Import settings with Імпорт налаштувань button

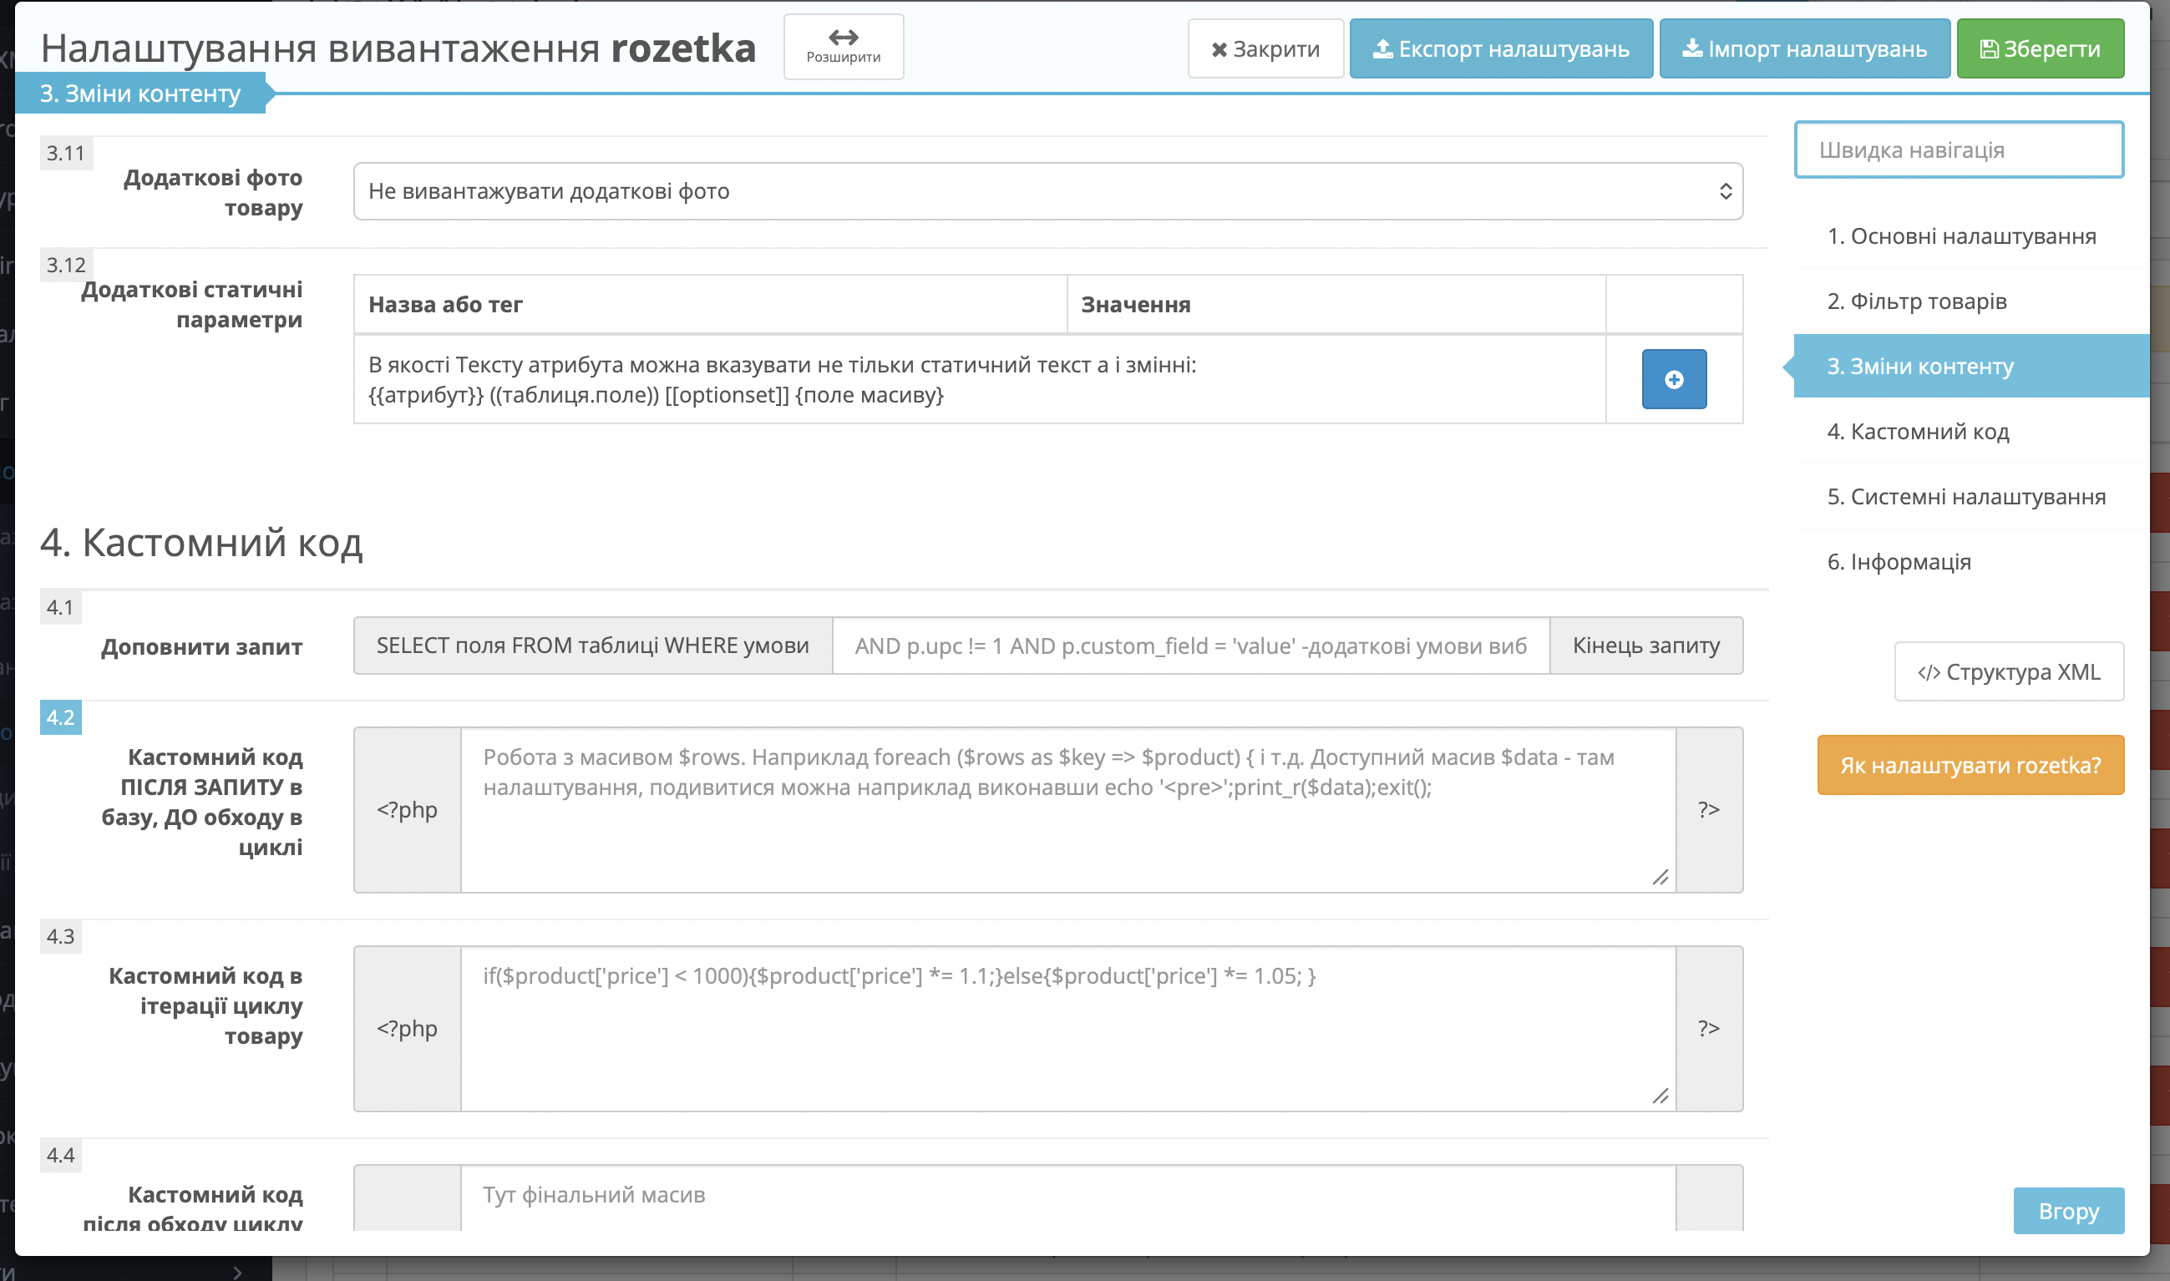pos(1804,49)
